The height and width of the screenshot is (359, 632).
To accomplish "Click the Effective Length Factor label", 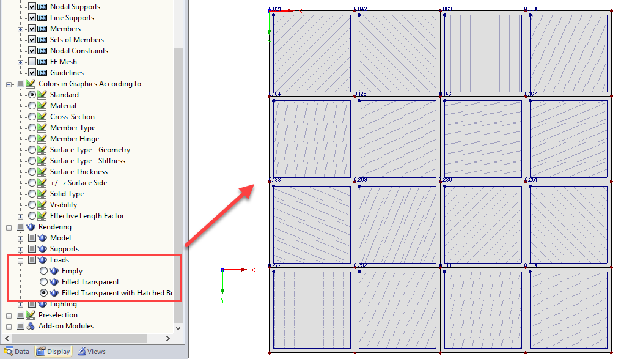I will click(x=87, y=215).
